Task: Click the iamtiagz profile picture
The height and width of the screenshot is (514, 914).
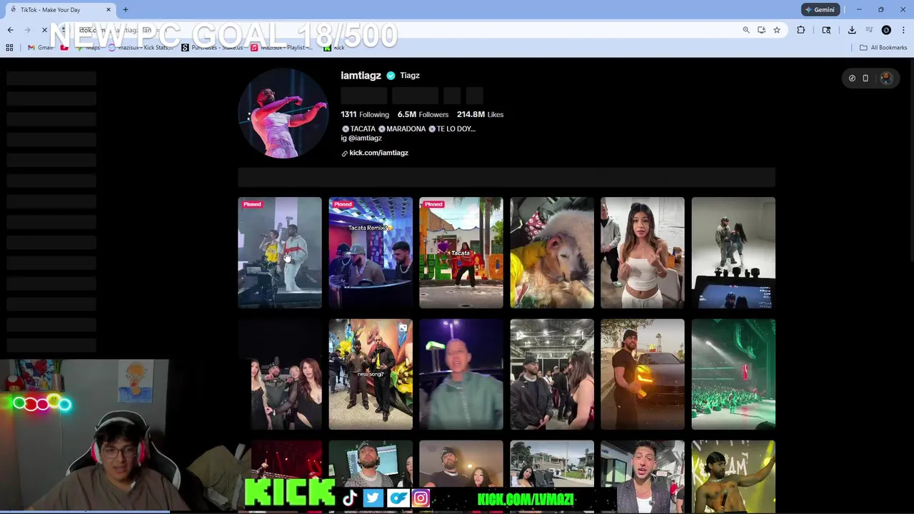Action: point(283,114)
